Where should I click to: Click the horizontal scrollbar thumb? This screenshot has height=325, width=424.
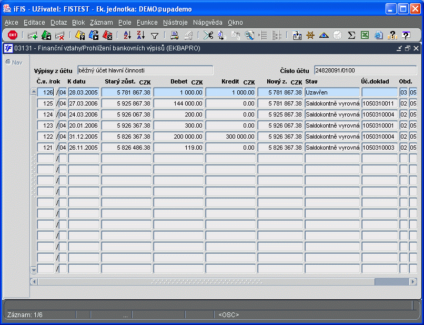pyautogui.click(x=206, y=281)
